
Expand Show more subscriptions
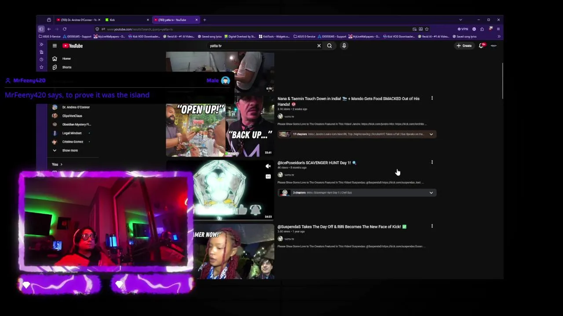(x=66, y=150)
